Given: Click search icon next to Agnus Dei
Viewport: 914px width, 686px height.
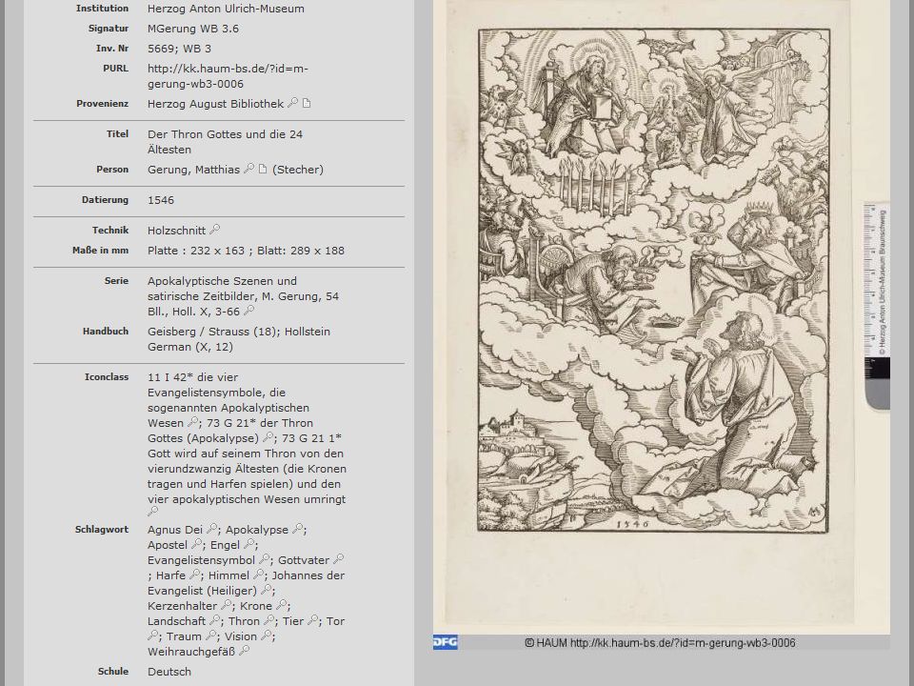Looking at the screenshot, I should (212, 529).
